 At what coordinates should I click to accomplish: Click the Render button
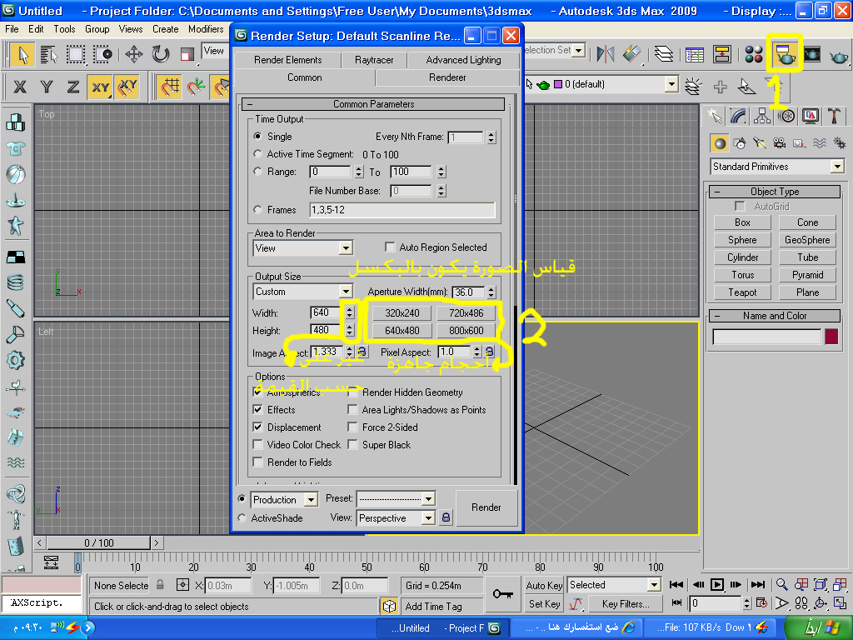pos(486,507)
